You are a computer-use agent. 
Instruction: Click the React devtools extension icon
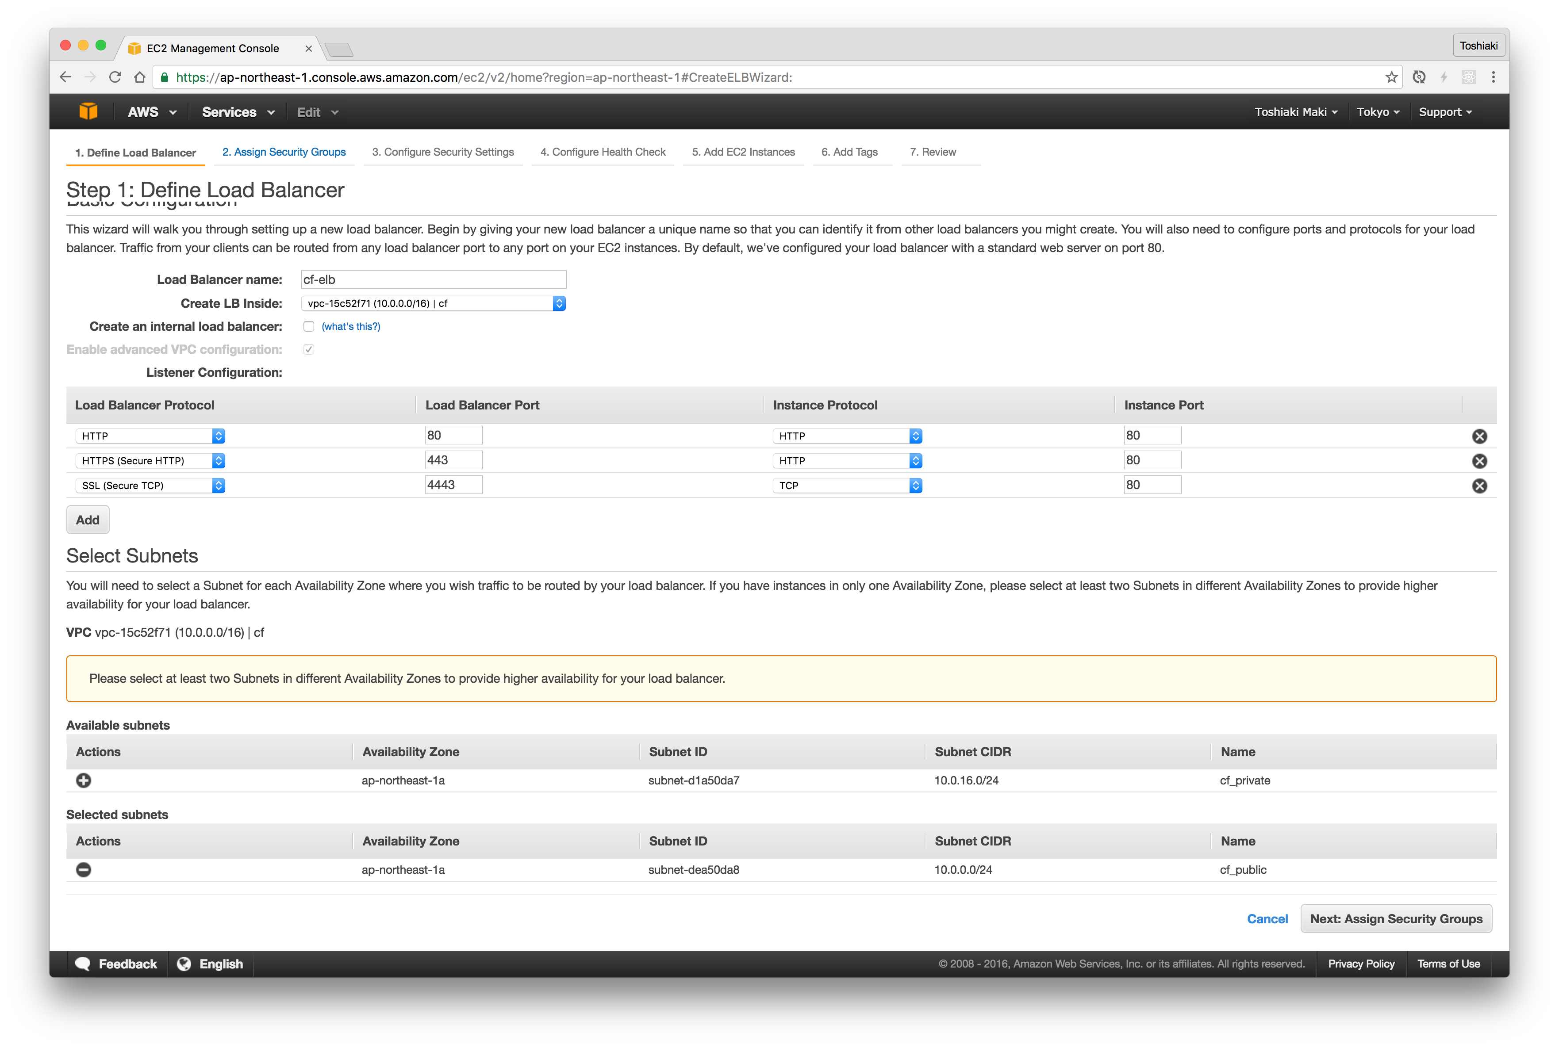[x=1468, y=77]
